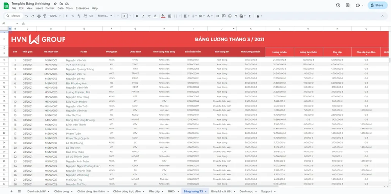Click the font size field
This screenshot has height=194, width=391.
pyautogui.click(x=124, y=16)
